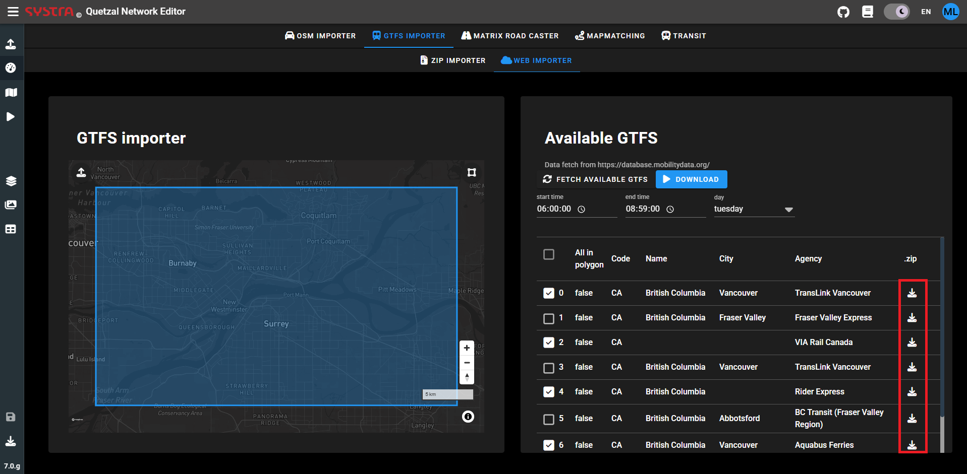Open the day dropdown showing tuesday

(x=754, y=209)
